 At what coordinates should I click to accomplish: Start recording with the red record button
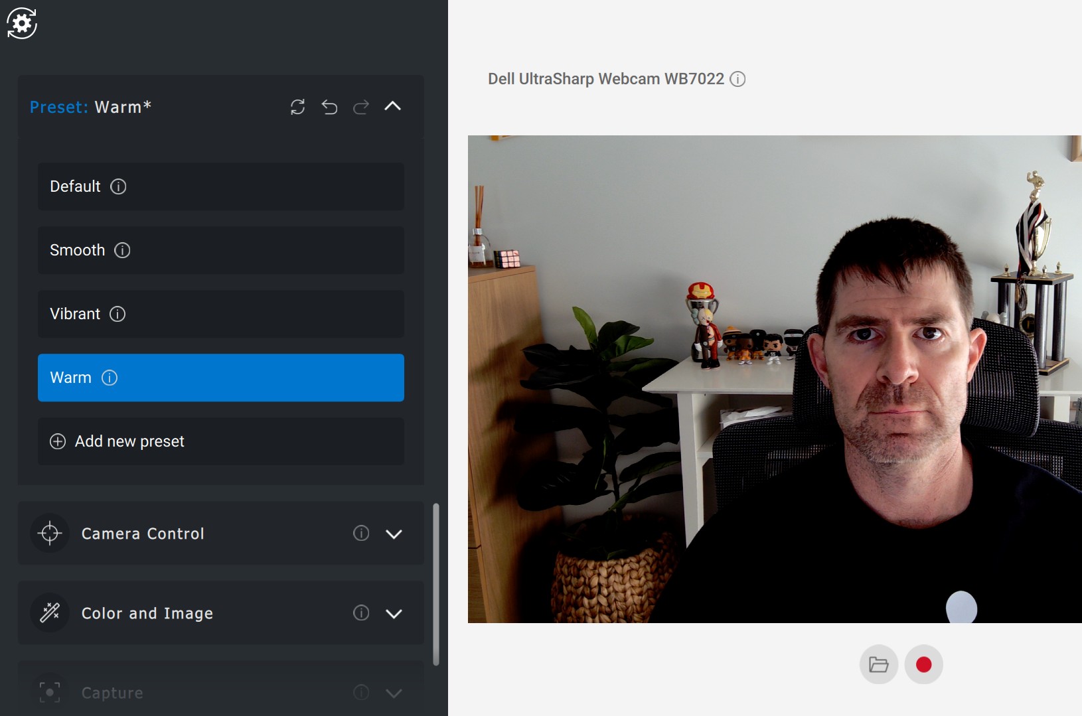(x=923, y=664)
